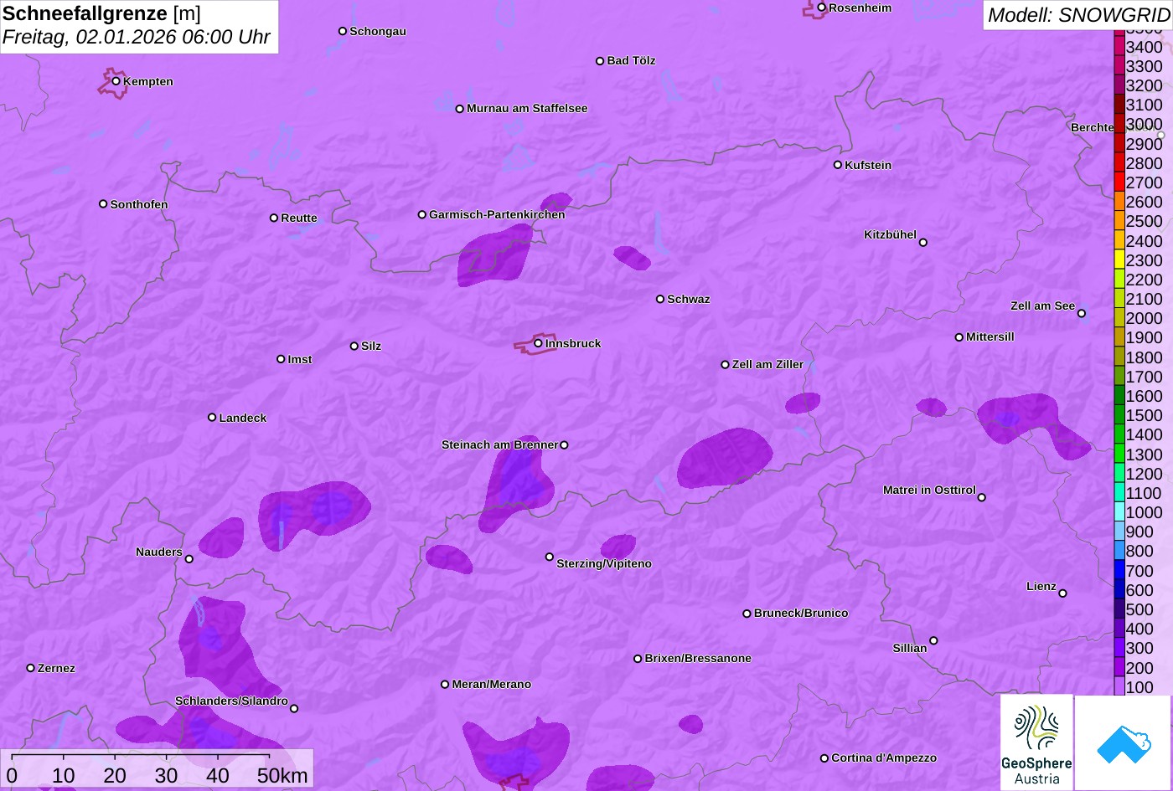The image size is (1173, 791).
Task: Click the Modell: SNOWGRID label
Action: (1078, 15)
